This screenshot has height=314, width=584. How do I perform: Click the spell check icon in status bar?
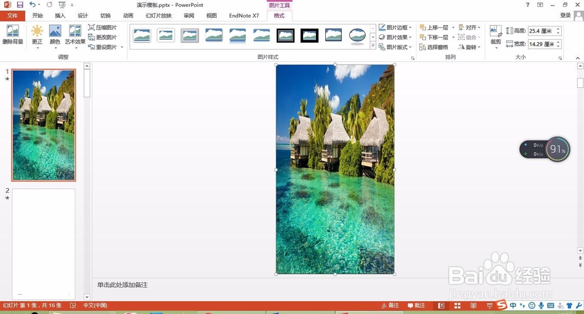tap(73, 305)
